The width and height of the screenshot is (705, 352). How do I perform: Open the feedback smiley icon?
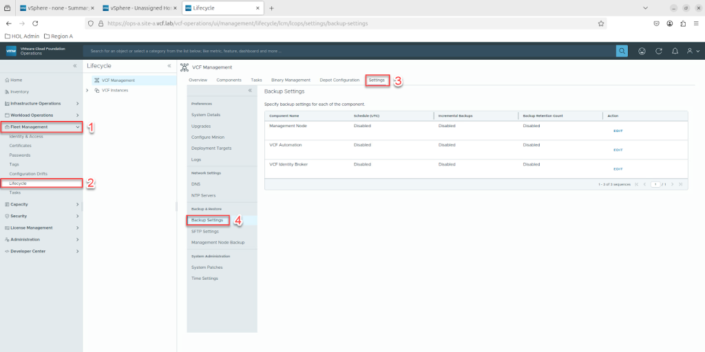[x=642, y=51]
